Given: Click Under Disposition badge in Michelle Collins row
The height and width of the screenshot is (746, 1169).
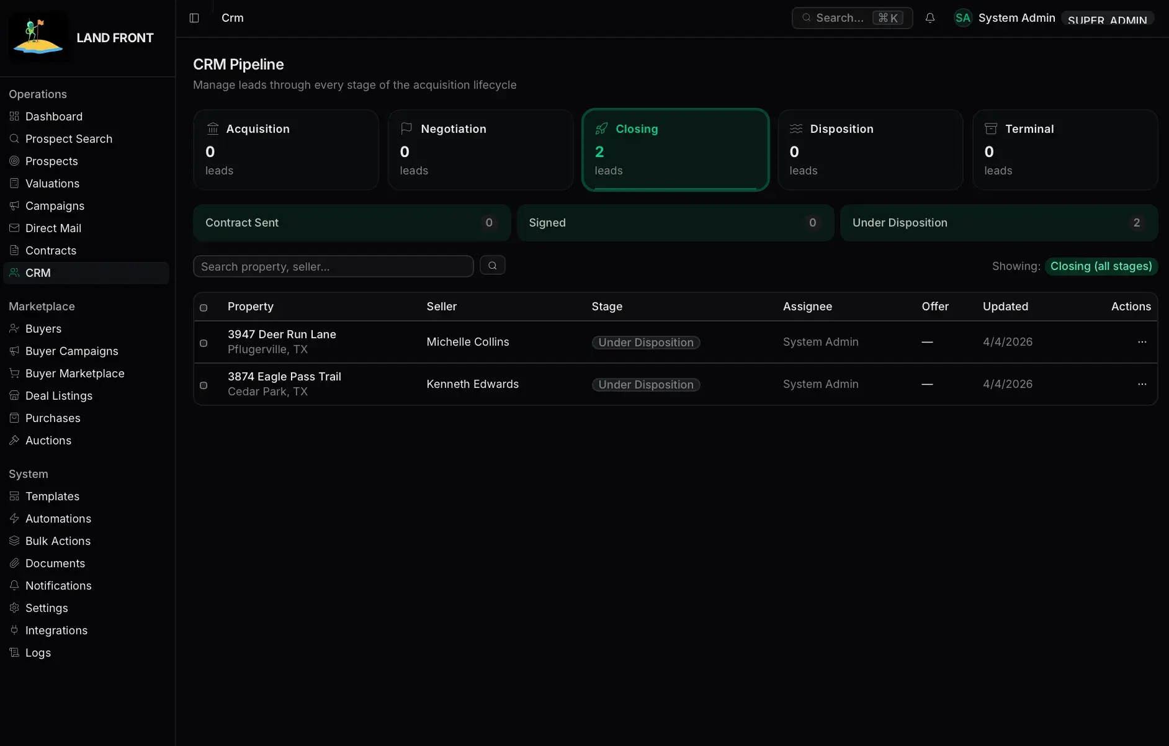Looking at the screenshot, I should (646, 343).
